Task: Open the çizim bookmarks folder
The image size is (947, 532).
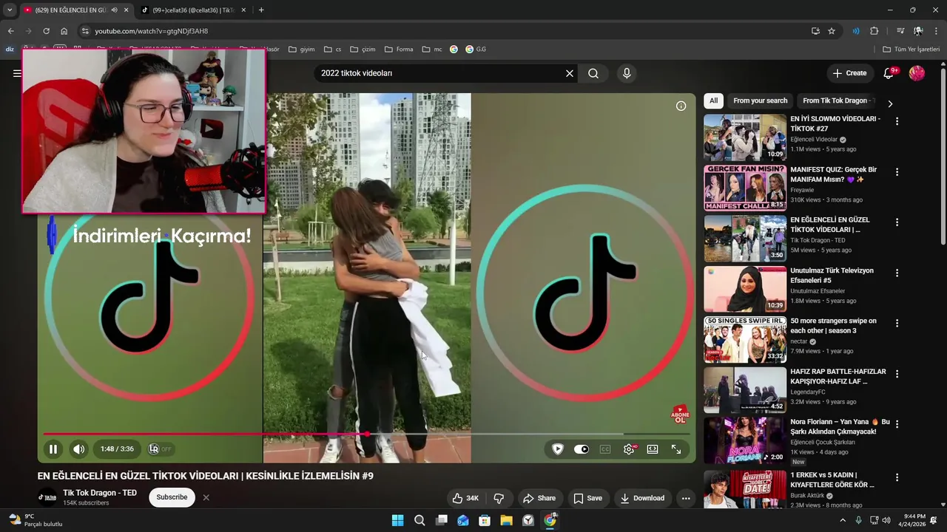Action: (x=363, y=50)
